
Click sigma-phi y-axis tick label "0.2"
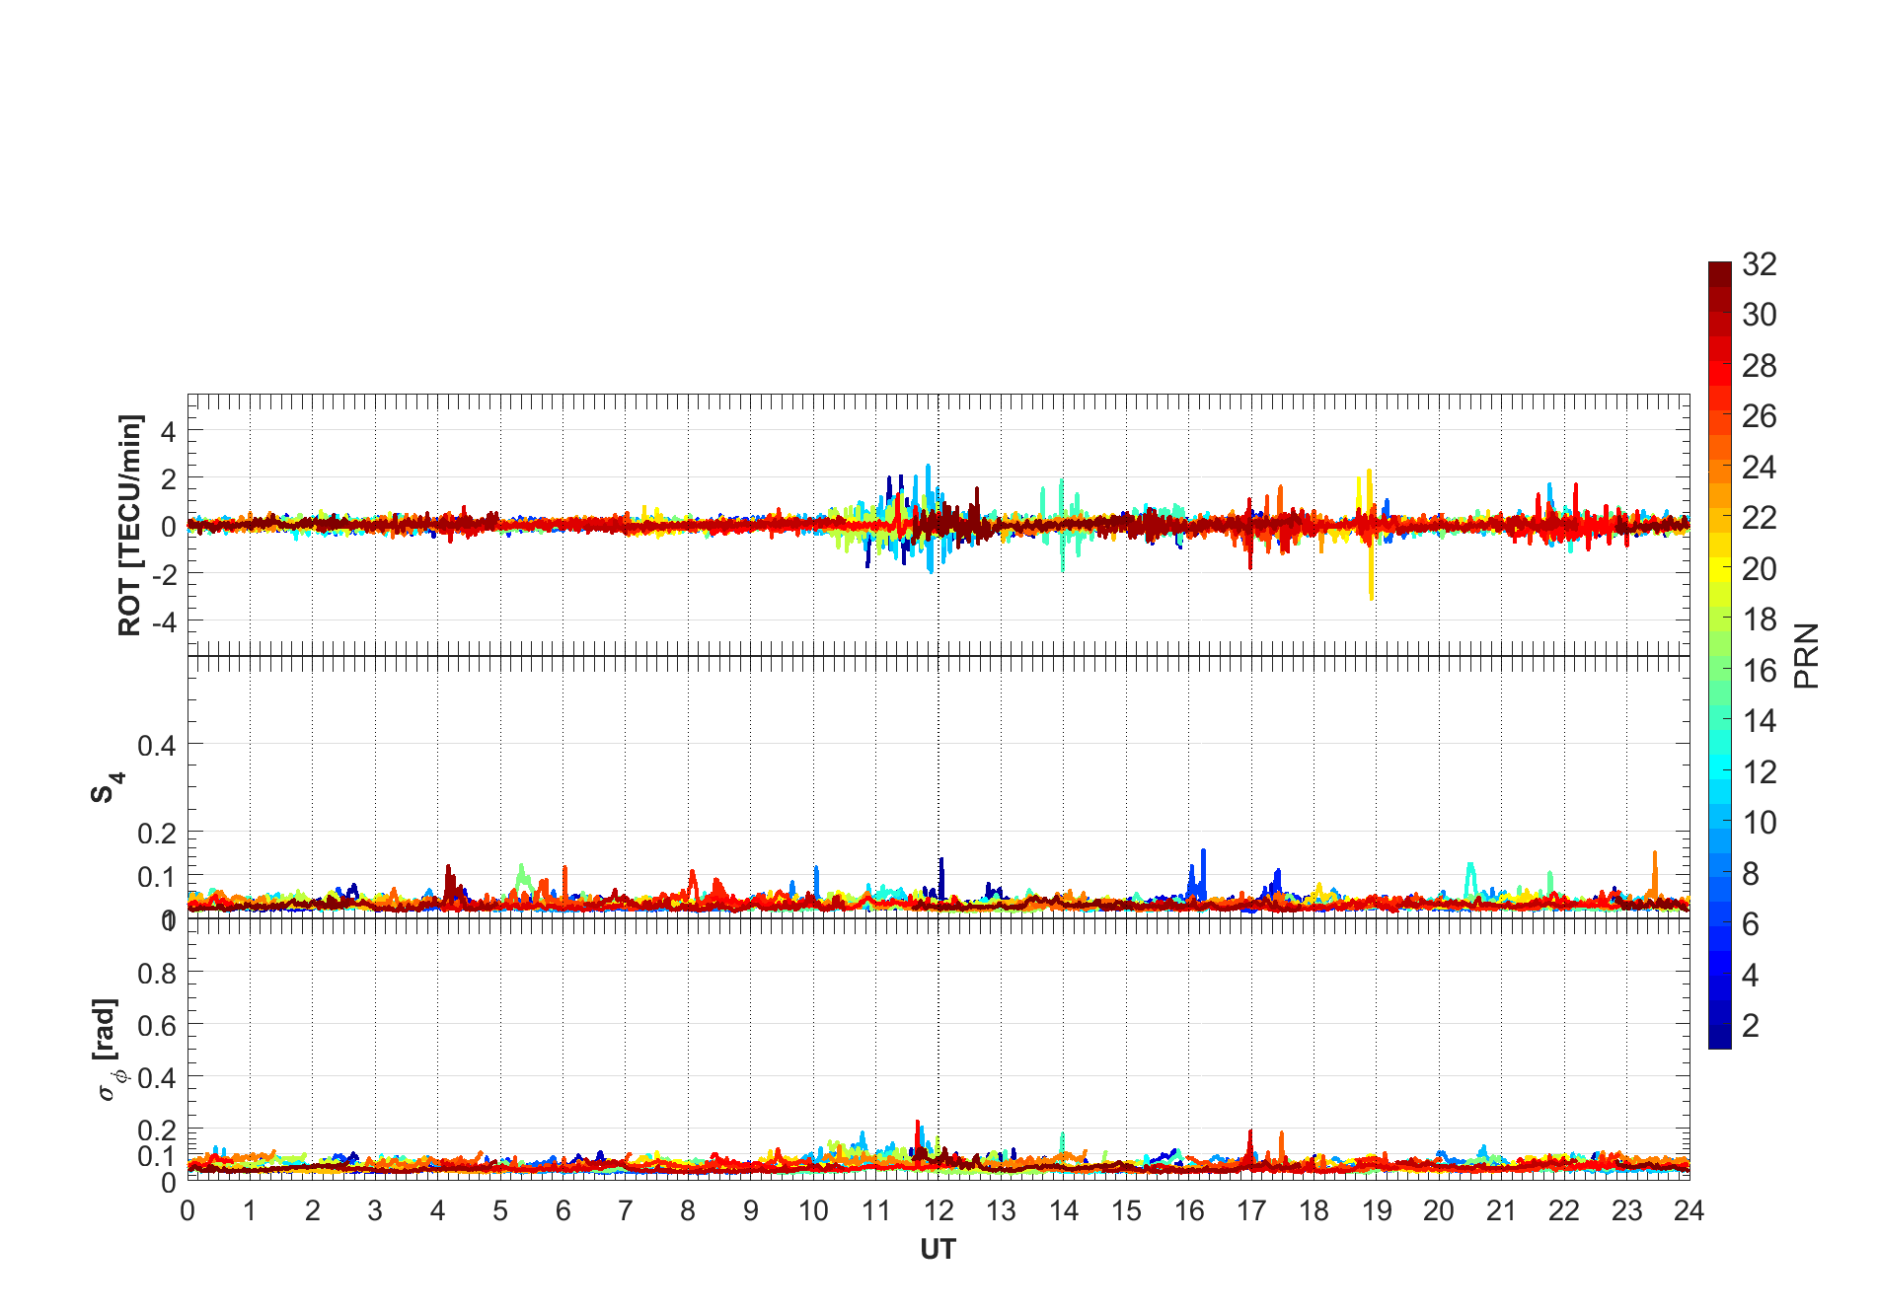(x=158, y=1131)
